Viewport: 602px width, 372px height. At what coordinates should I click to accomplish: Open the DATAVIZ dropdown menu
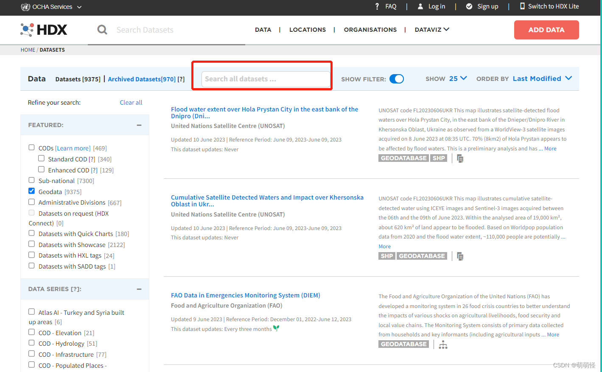point(432,30)
